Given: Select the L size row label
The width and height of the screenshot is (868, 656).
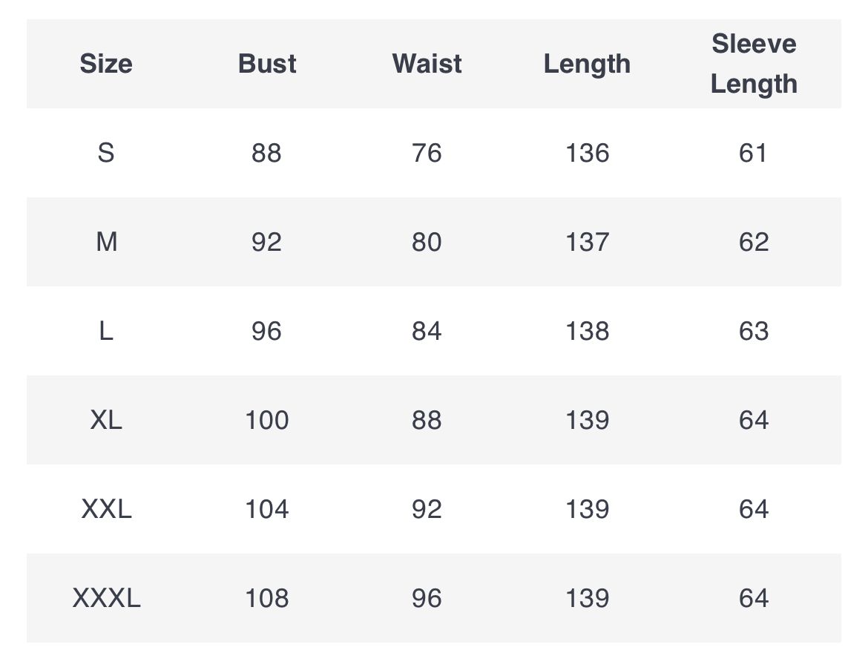Looking at the screenshot, I should 106,331.
